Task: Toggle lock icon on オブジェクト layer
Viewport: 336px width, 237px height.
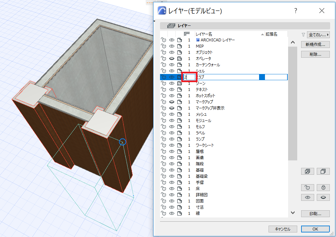Action: point(164,52)
